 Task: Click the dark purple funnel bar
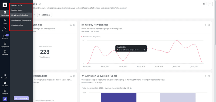[119, 97]
